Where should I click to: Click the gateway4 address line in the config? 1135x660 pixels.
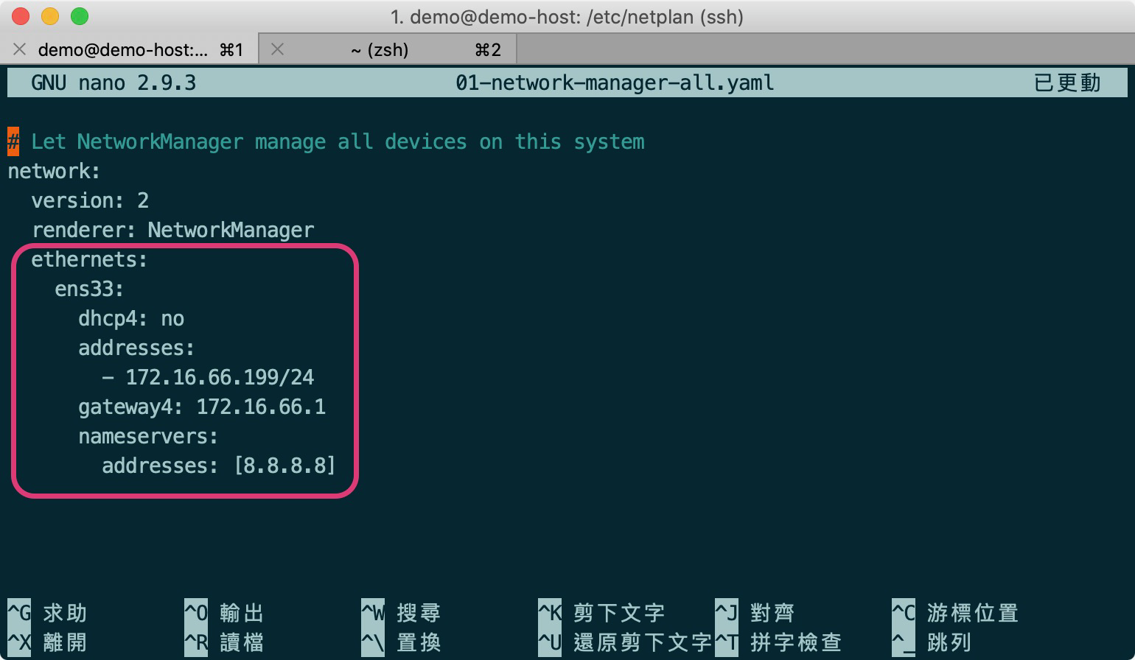pos(203,406)
